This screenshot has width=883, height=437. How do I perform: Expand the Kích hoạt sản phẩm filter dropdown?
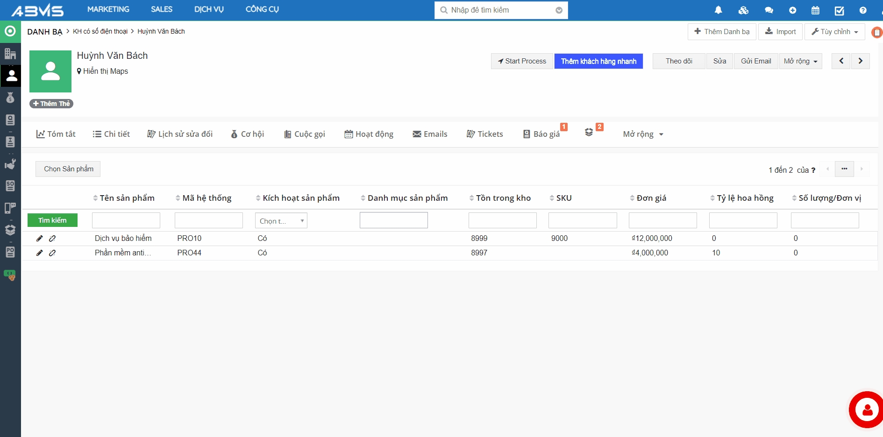click(281, 221)
